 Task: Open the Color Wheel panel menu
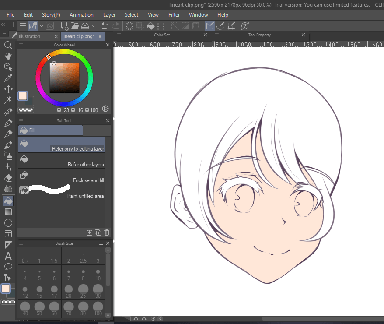[21, 45]
